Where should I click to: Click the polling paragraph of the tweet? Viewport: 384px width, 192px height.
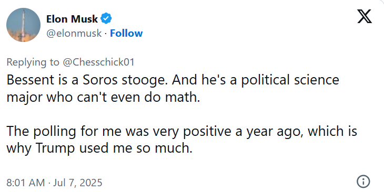[x=181, y=140]
